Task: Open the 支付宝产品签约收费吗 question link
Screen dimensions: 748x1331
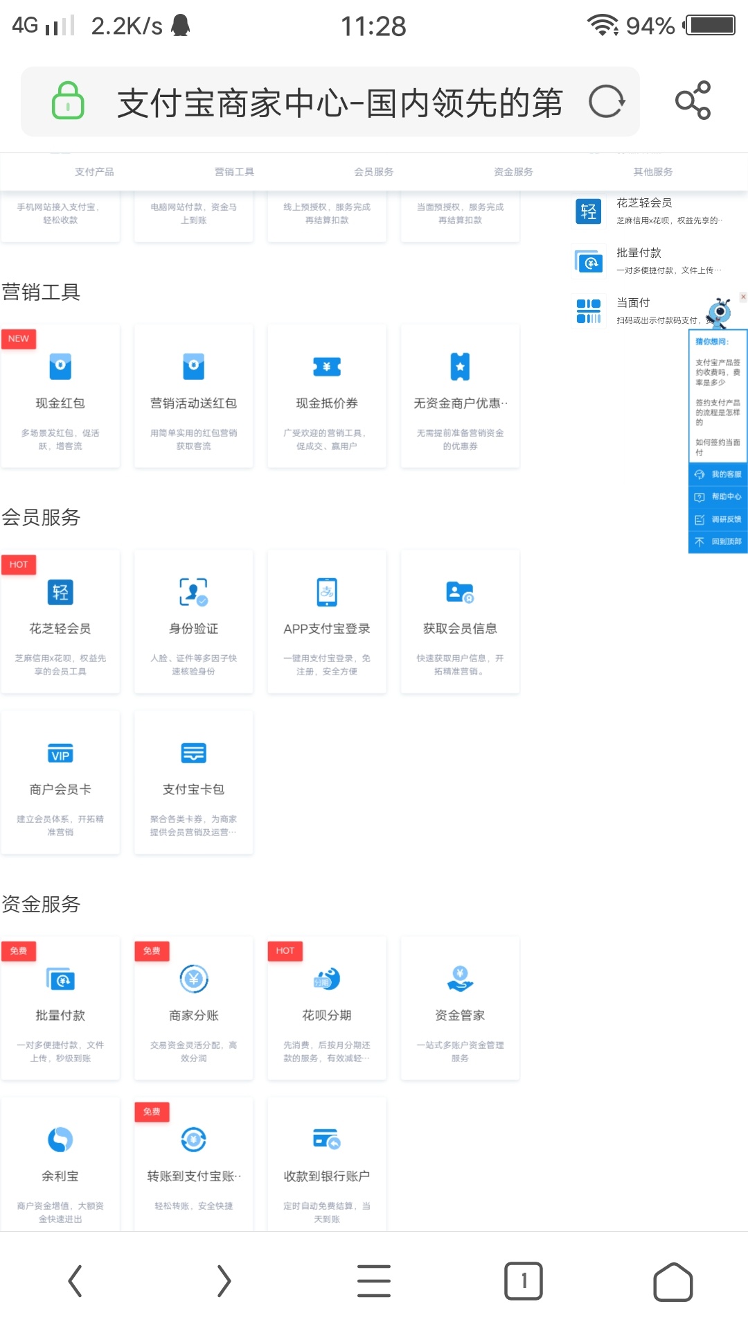Action: pyautogui.click(x=718, y=372)
